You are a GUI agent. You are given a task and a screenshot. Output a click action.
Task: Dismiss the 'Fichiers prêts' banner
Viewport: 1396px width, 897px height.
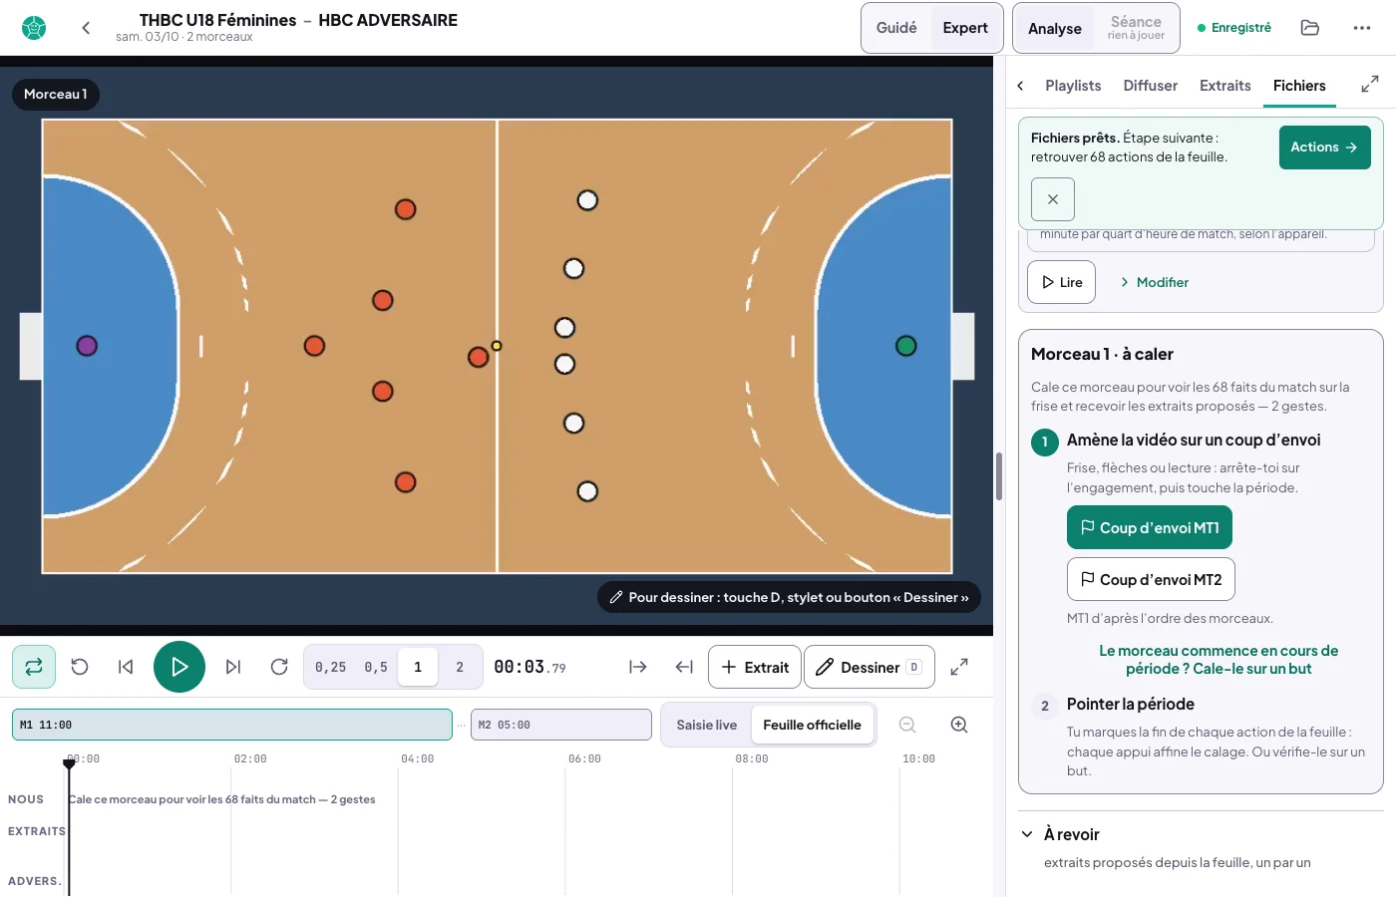pyautogui.click(x=1053, y=199)
